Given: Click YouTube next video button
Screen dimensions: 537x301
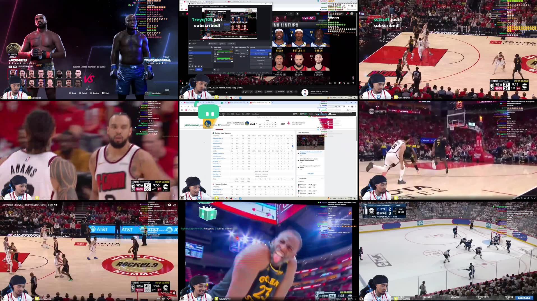Looking at the screenshot, I should tap(187, 83).
